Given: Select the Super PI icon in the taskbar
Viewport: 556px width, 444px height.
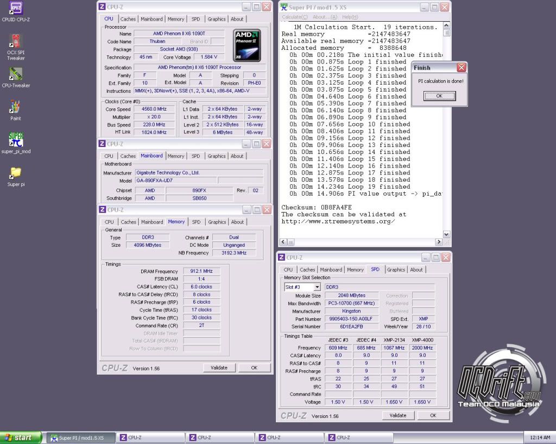Looking at the screenshot, I should click(x=80, y=437).
